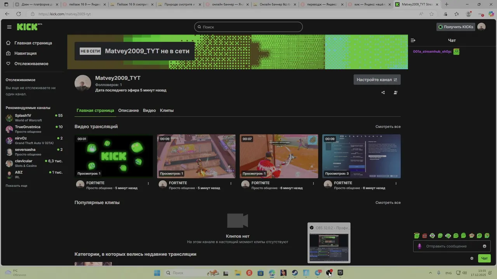Go back in the browser

[7, 14]
